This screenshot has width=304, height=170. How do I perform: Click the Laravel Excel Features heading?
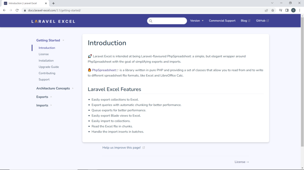(115, 89)
